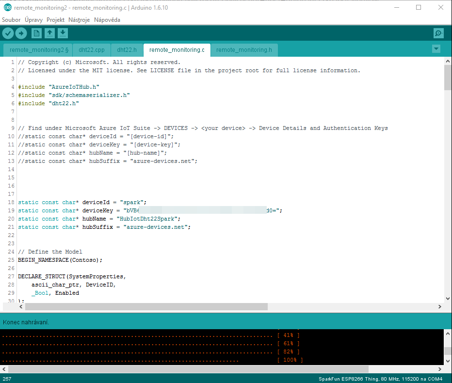Image resolution: width=452 pixels, height=383 pixels.
Task: Open the Projekt menu
Action: click(55, 20)
